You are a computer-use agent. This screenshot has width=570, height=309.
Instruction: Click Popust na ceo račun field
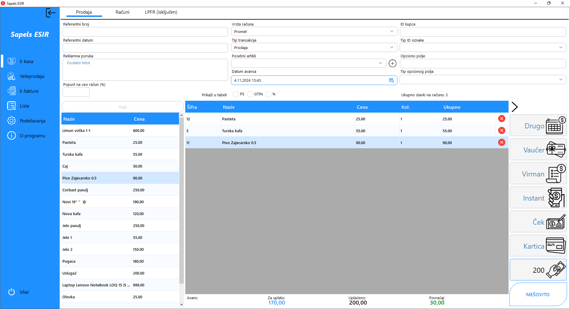(76, 92)
